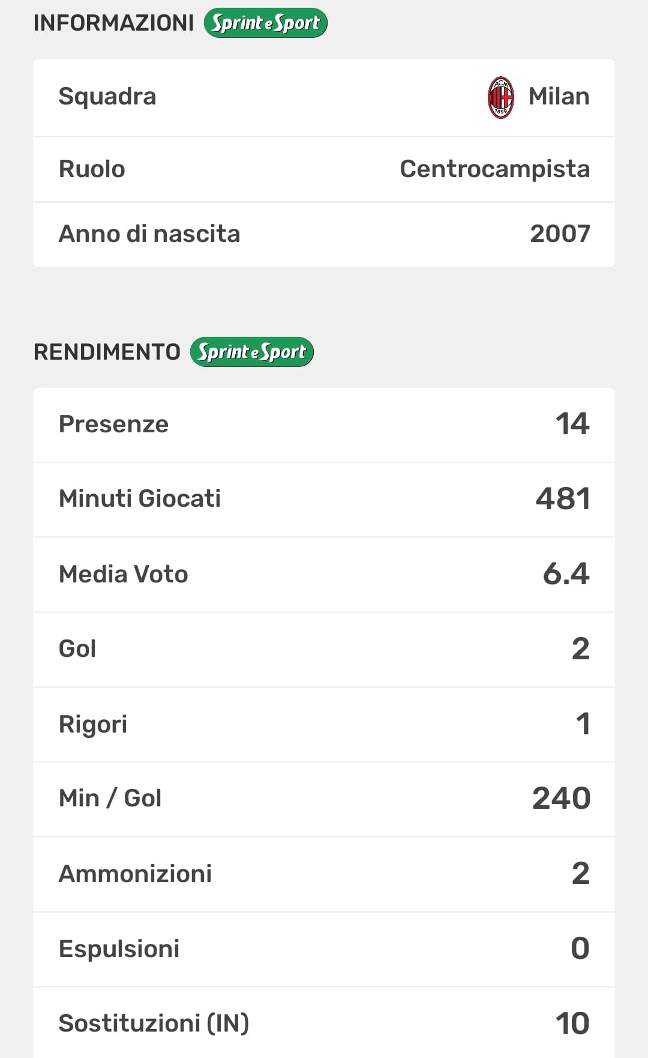648x1058 pixels.
Task: Click the Media Voto rating 6.4
Action: (x=566, y=573)
